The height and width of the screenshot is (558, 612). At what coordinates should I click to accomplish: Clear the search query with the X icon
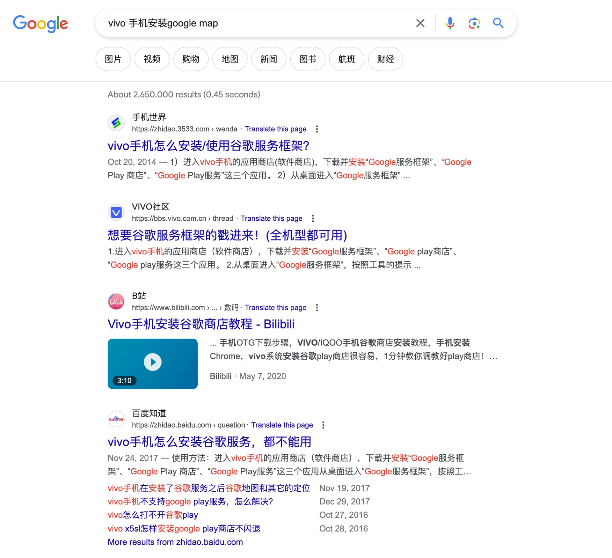point(420,23)
